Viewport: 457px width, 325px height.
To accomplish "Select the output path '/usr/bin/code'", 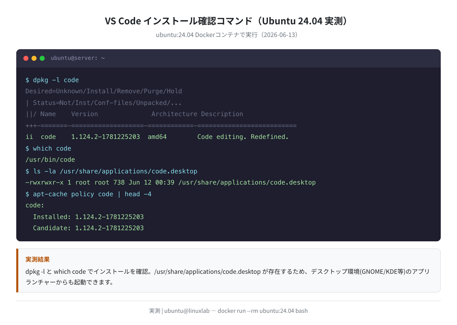I will click(x=50, y=160).
